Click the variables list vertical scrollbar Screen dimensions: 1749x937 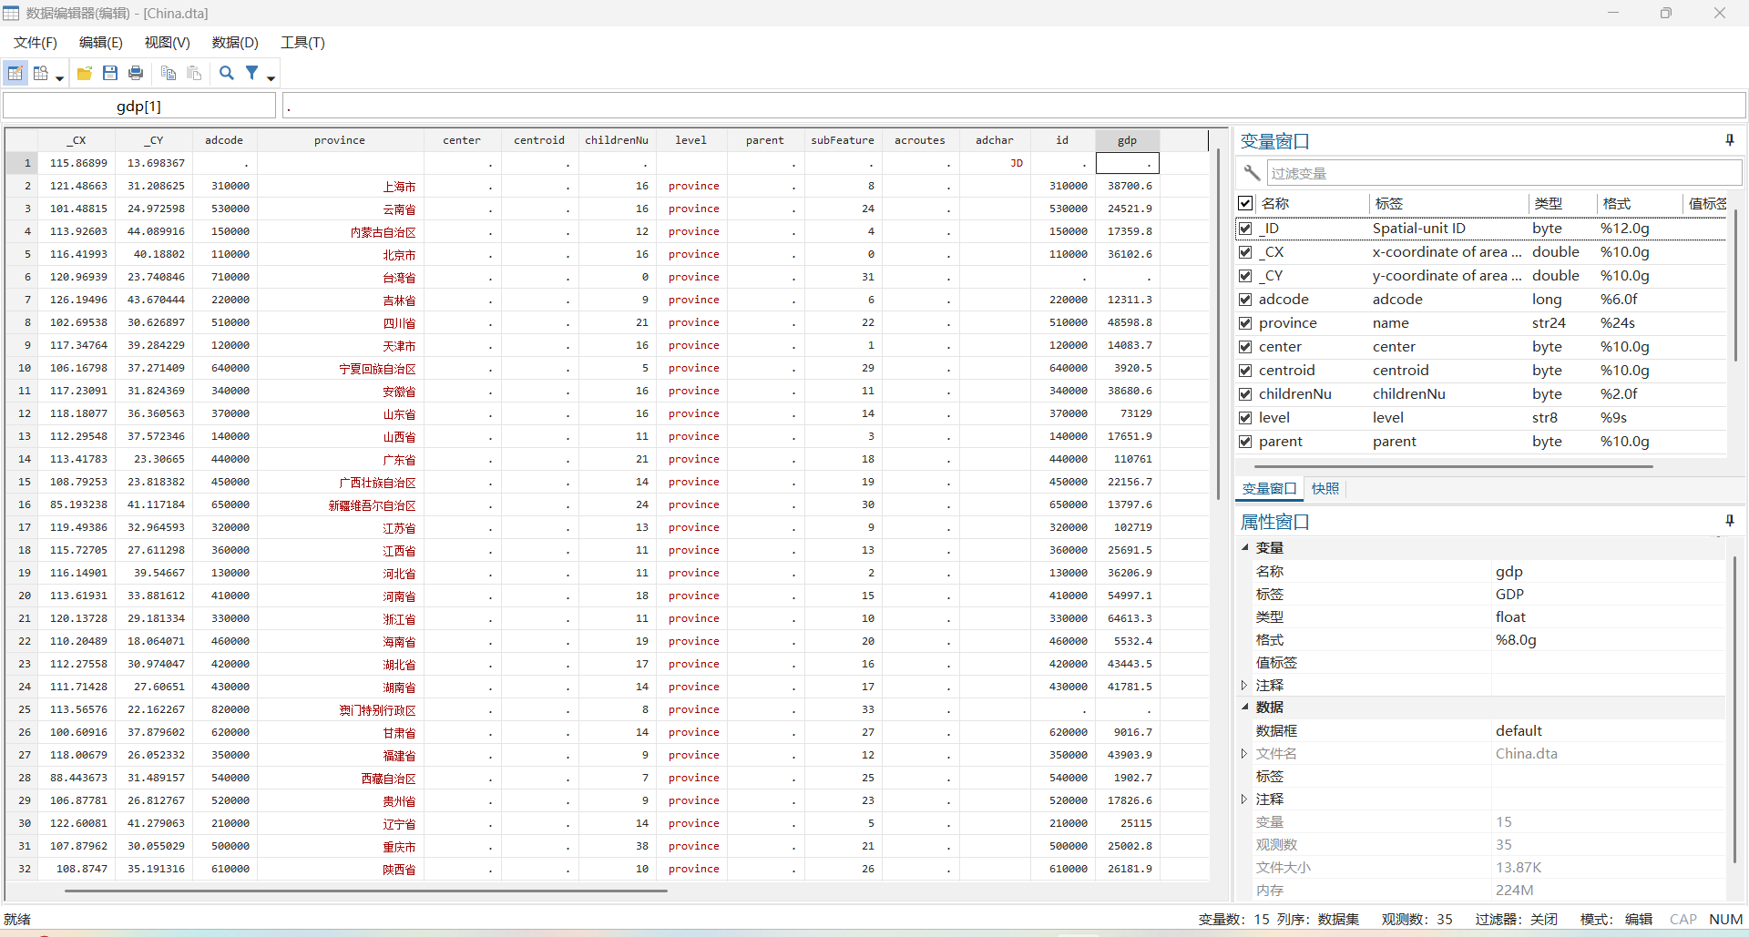click(x=1734, y=285)
